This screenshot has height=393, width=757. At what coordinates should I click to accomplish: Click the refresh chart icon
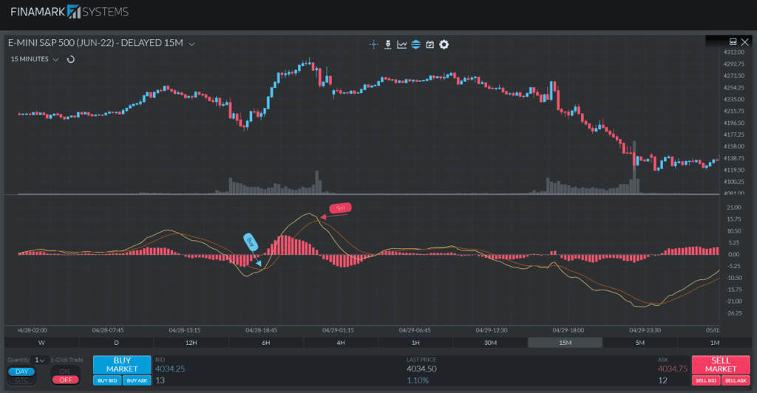71,59
